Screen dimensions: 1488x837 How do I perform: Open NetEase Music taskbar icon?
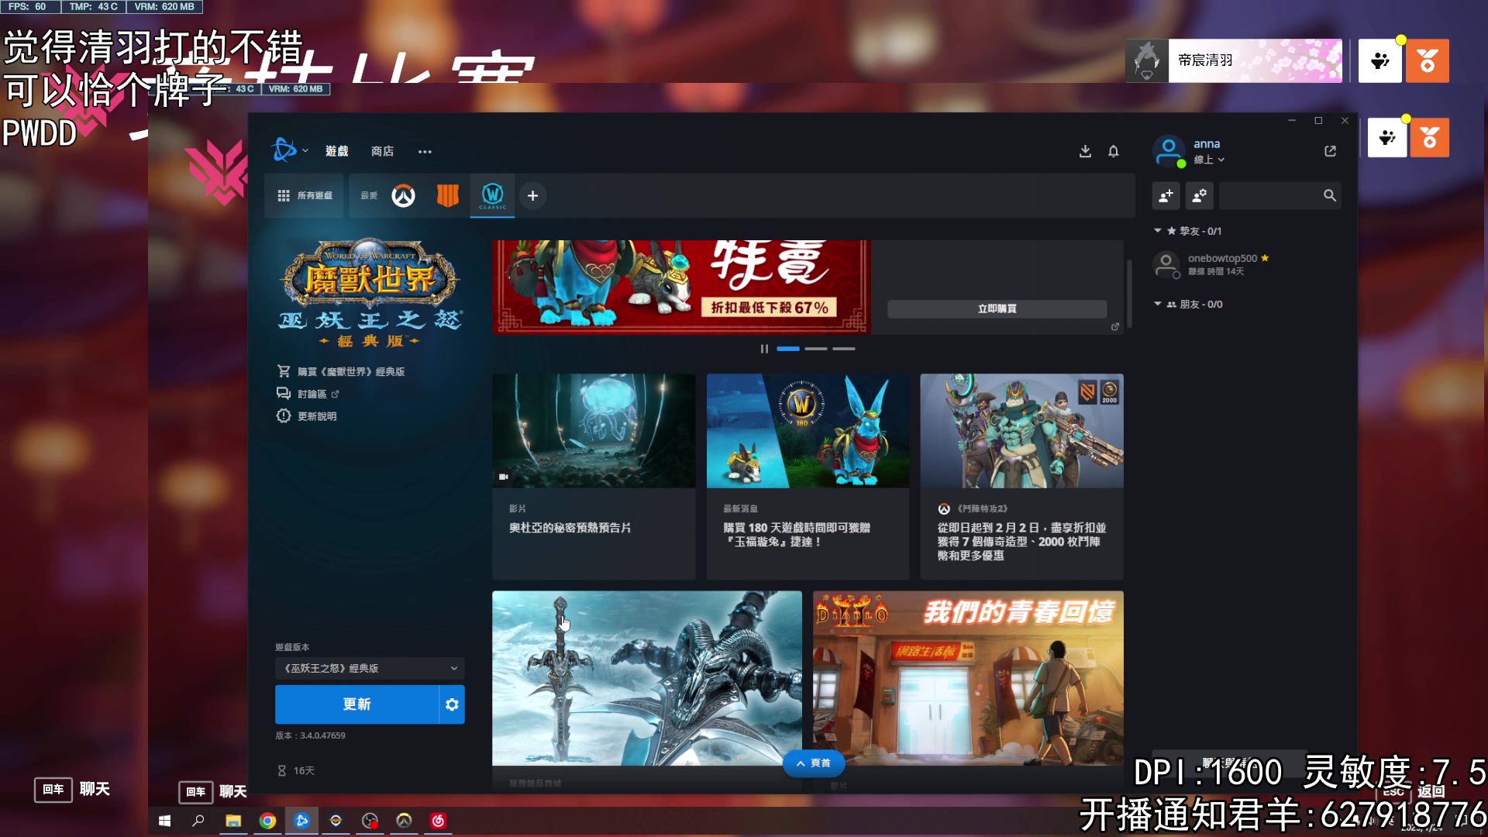pos(438,821)
